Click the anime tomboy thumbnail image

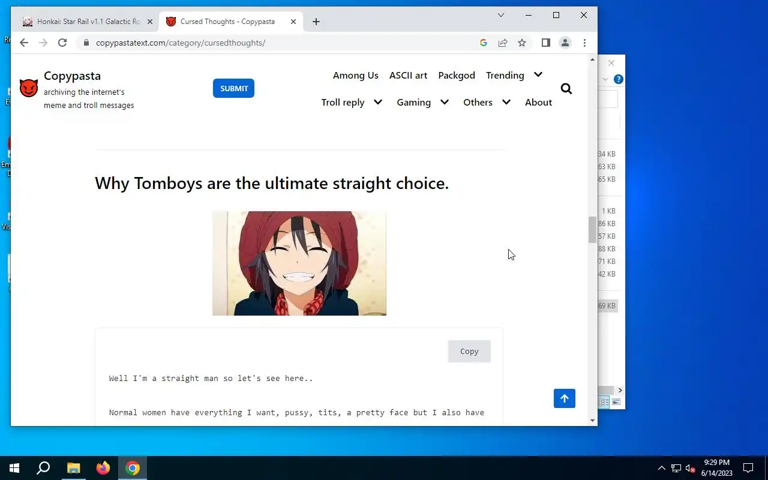click(x=299, y=263)
